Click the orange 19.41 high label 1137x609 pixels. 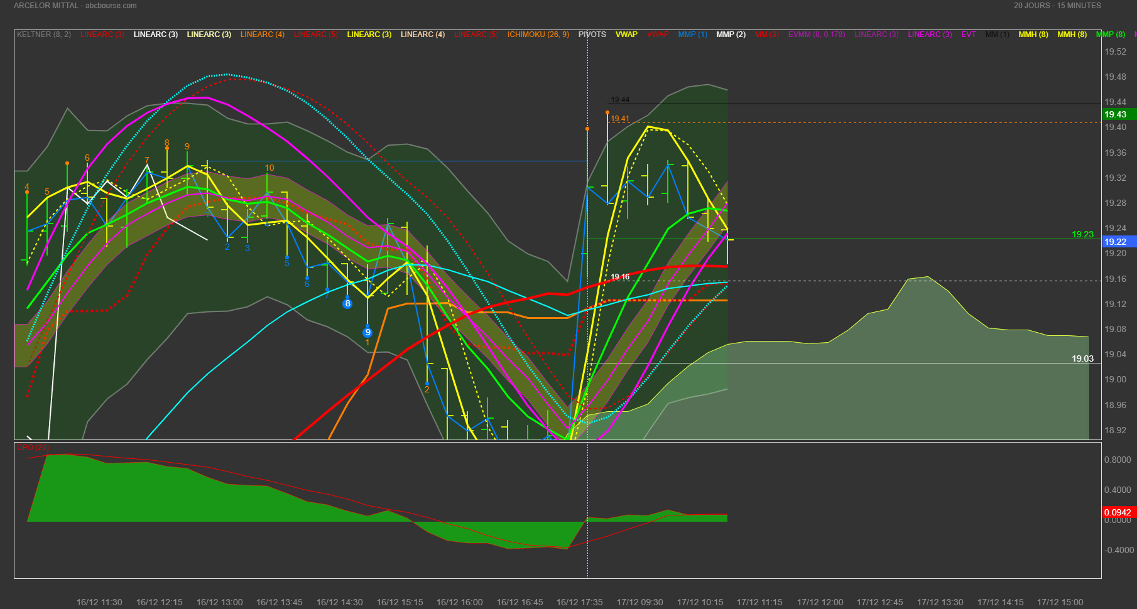[620, 119]
